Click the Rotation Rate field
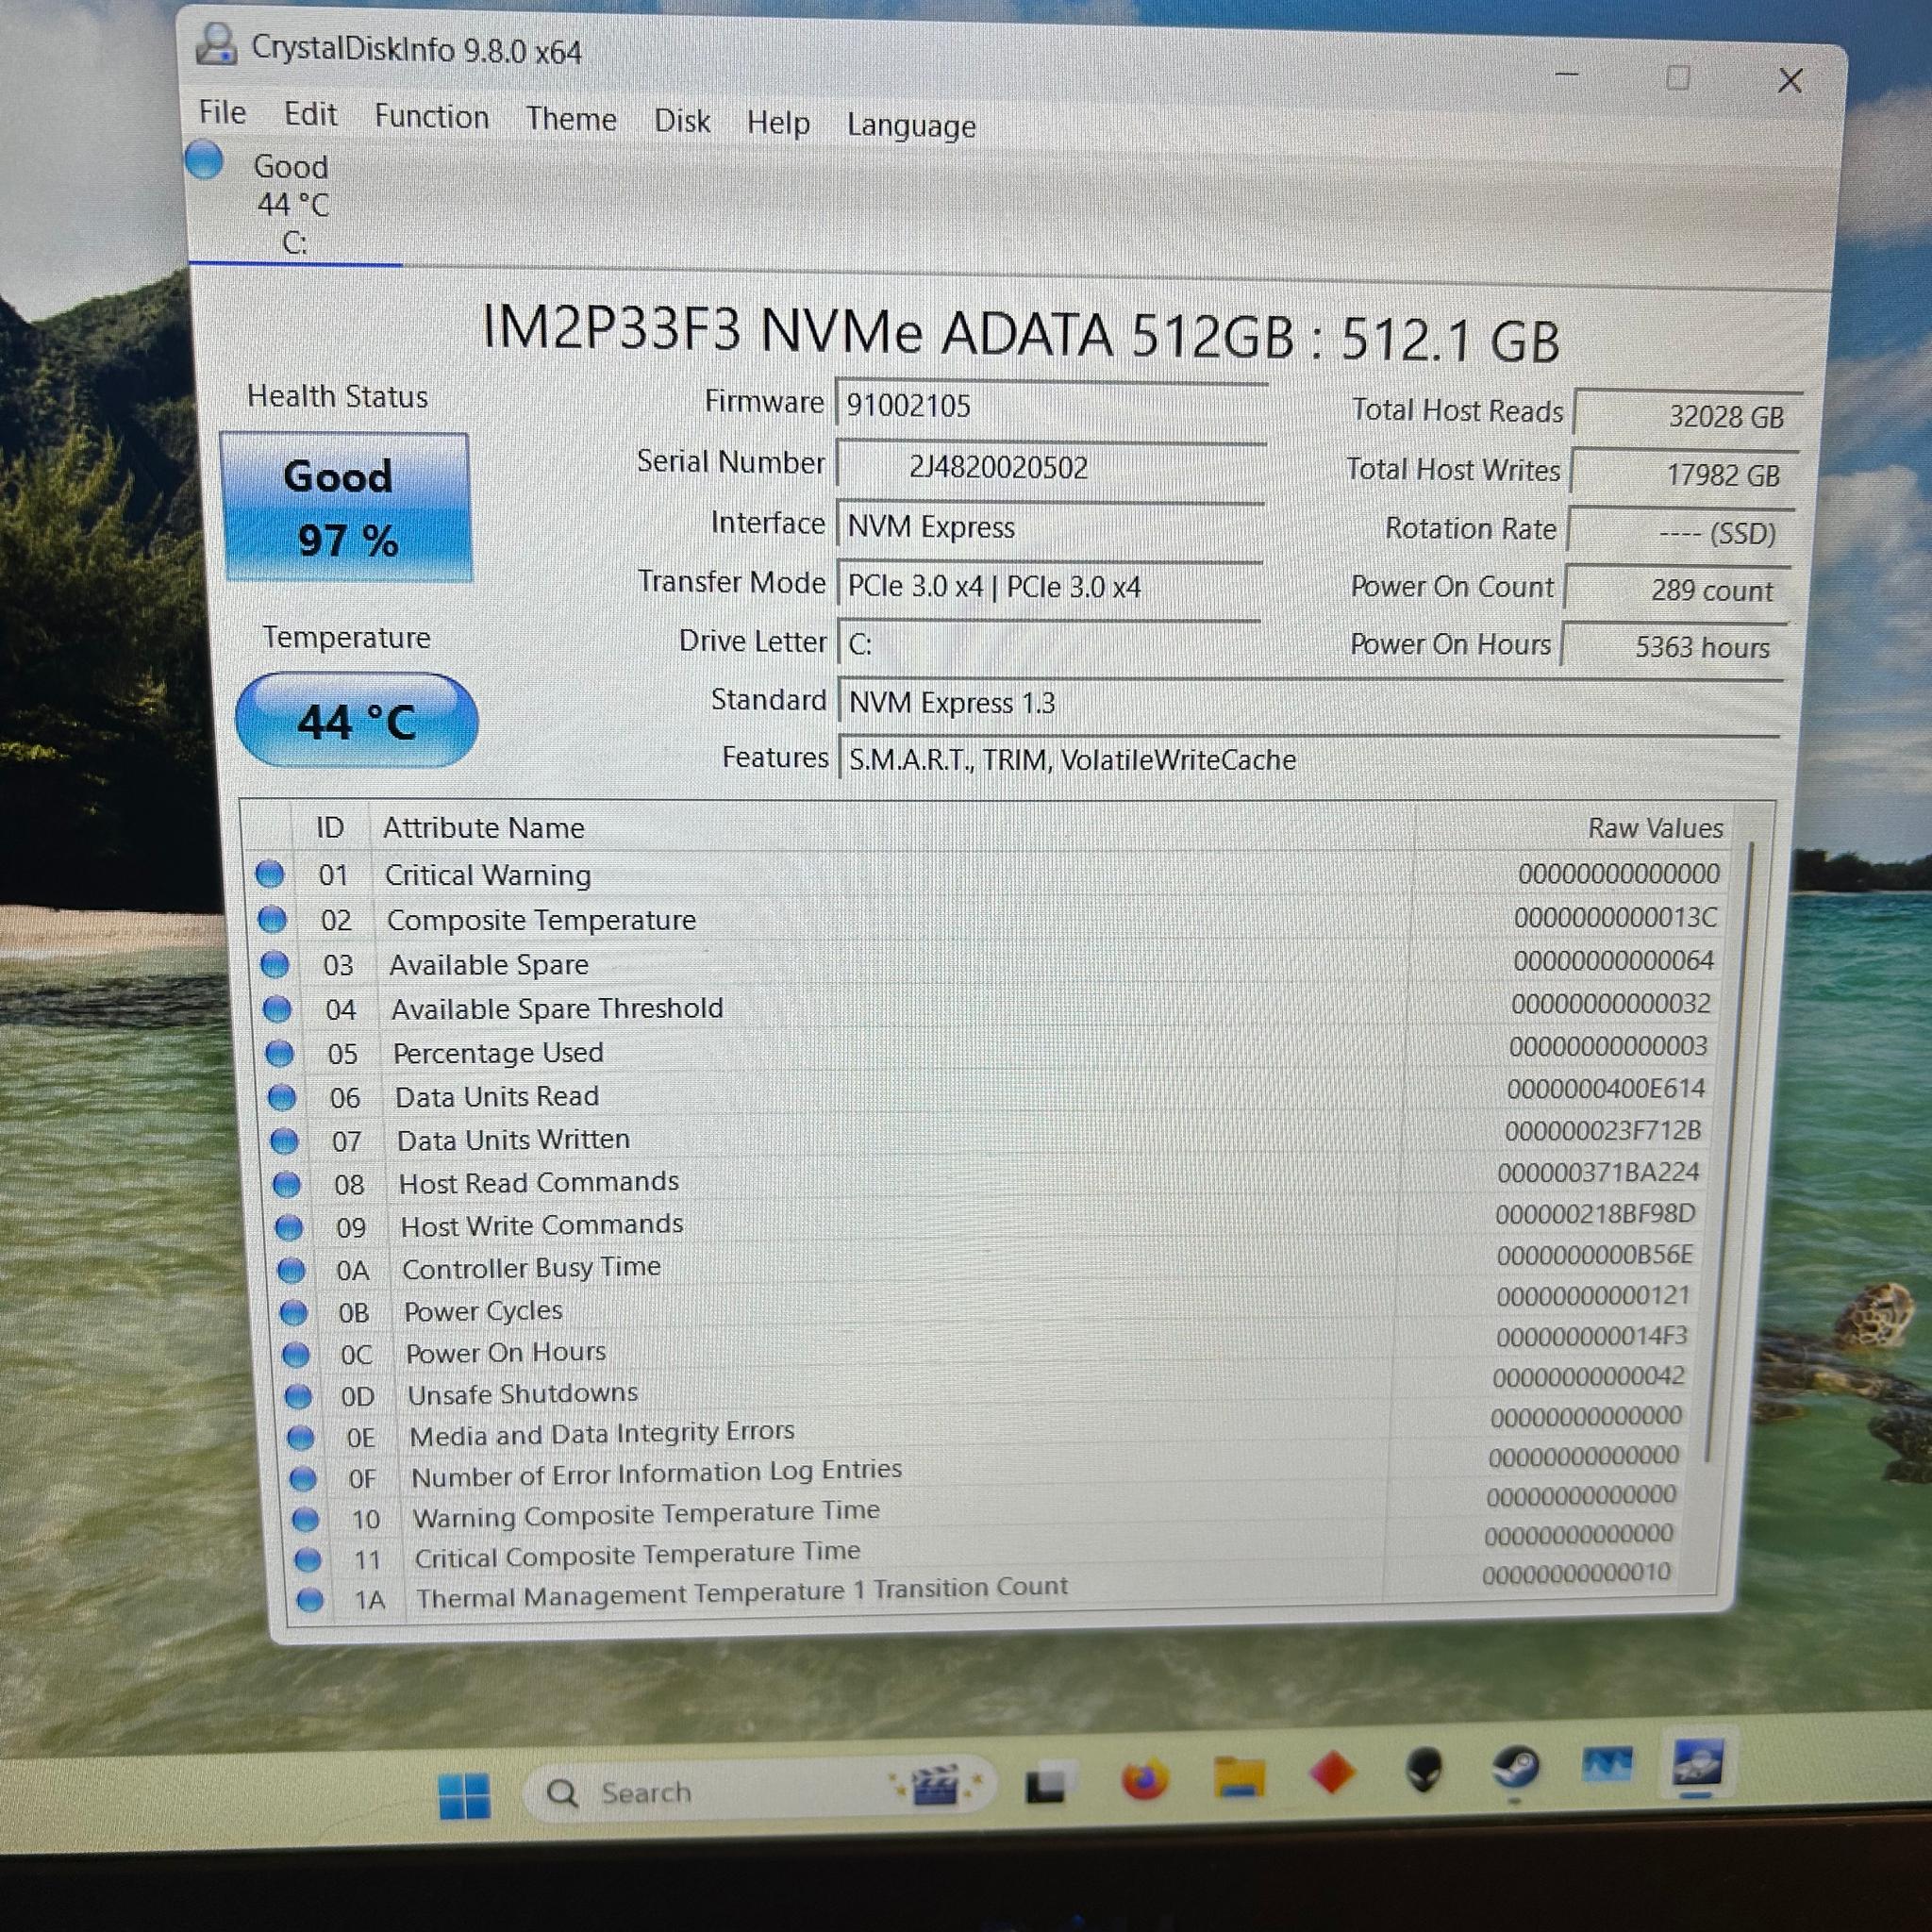The image size is (1932, 1932). (1680, 532)
